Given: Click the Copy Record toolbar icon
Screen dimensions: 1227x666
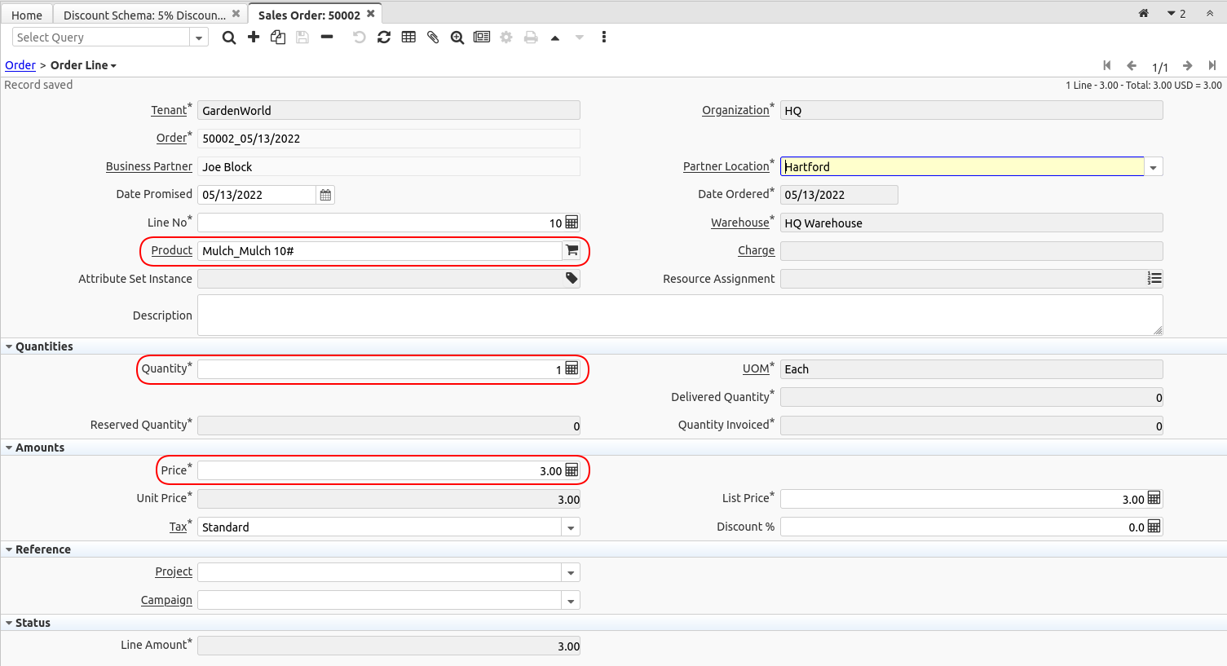Looking at the screenshot, I should tap(278, 37).
